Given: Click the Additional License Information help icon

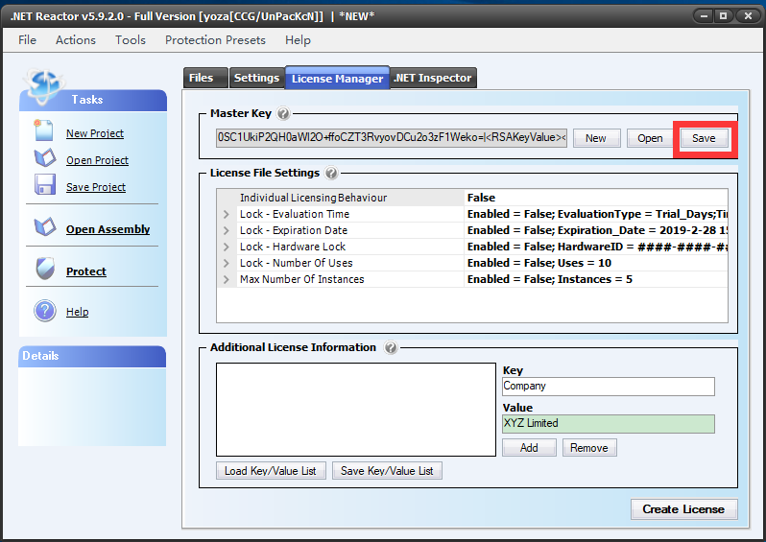Looking at the screenshot, I should [391, 347].
